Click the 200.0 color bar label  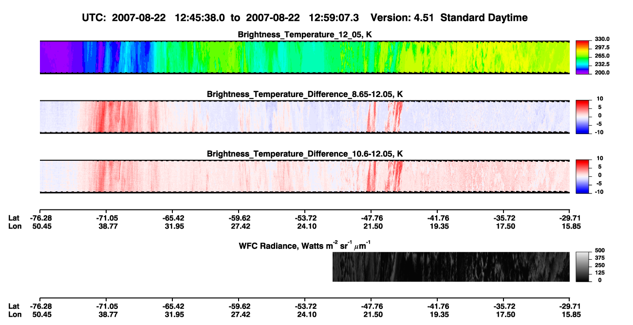pyautogui.click(x=602, y=72)
